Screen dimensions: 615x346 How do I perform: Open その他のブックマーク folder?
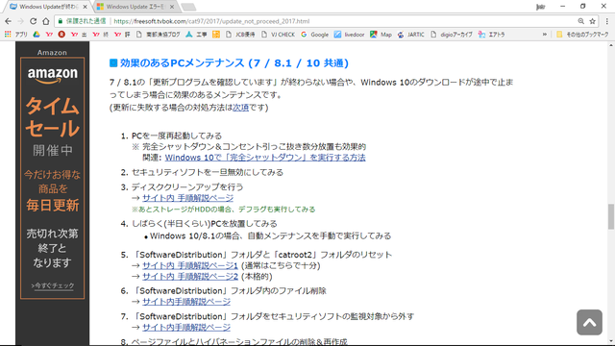coord(582,35)
